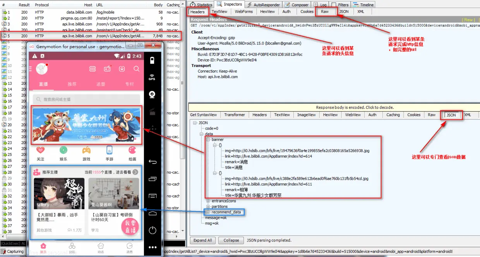The height and width of the screenshot is (257, 480).
Task: Tap the download arrow icon in the pink header
Action: coord(122,69)
